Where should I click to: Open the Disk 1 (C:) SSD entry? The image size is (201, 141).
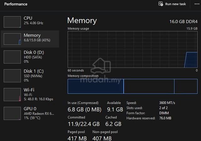[x=30, y=76]
